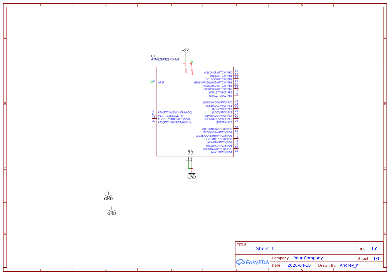Select the ATMEGA328PB-AU part name label
Screen dimensions: 390x275
tap(165, 60)
